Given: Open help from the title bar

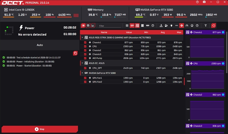Looking at the screenshot, I should [197, 2].
